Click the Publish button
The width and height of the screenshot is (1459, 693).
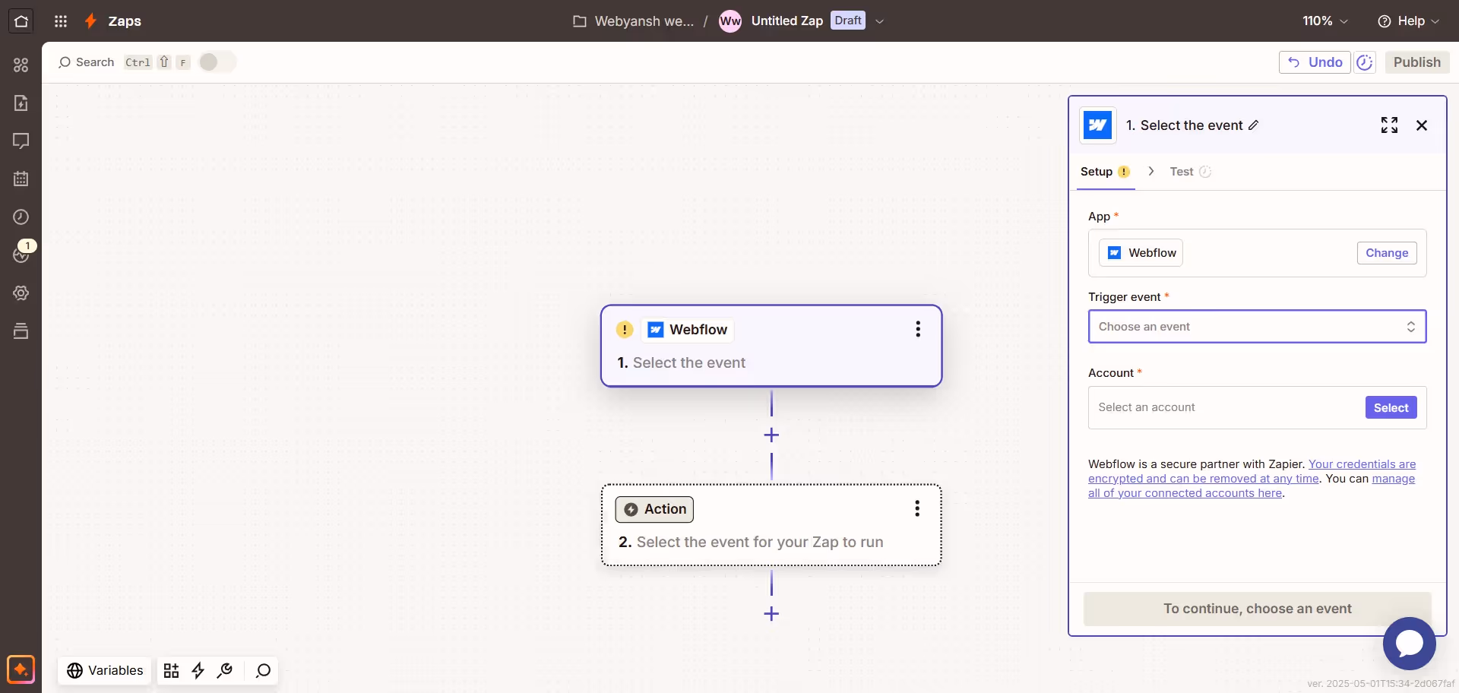(x=1416, y=62)
